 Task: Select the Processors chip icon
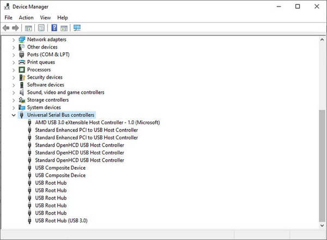point(22,69)
